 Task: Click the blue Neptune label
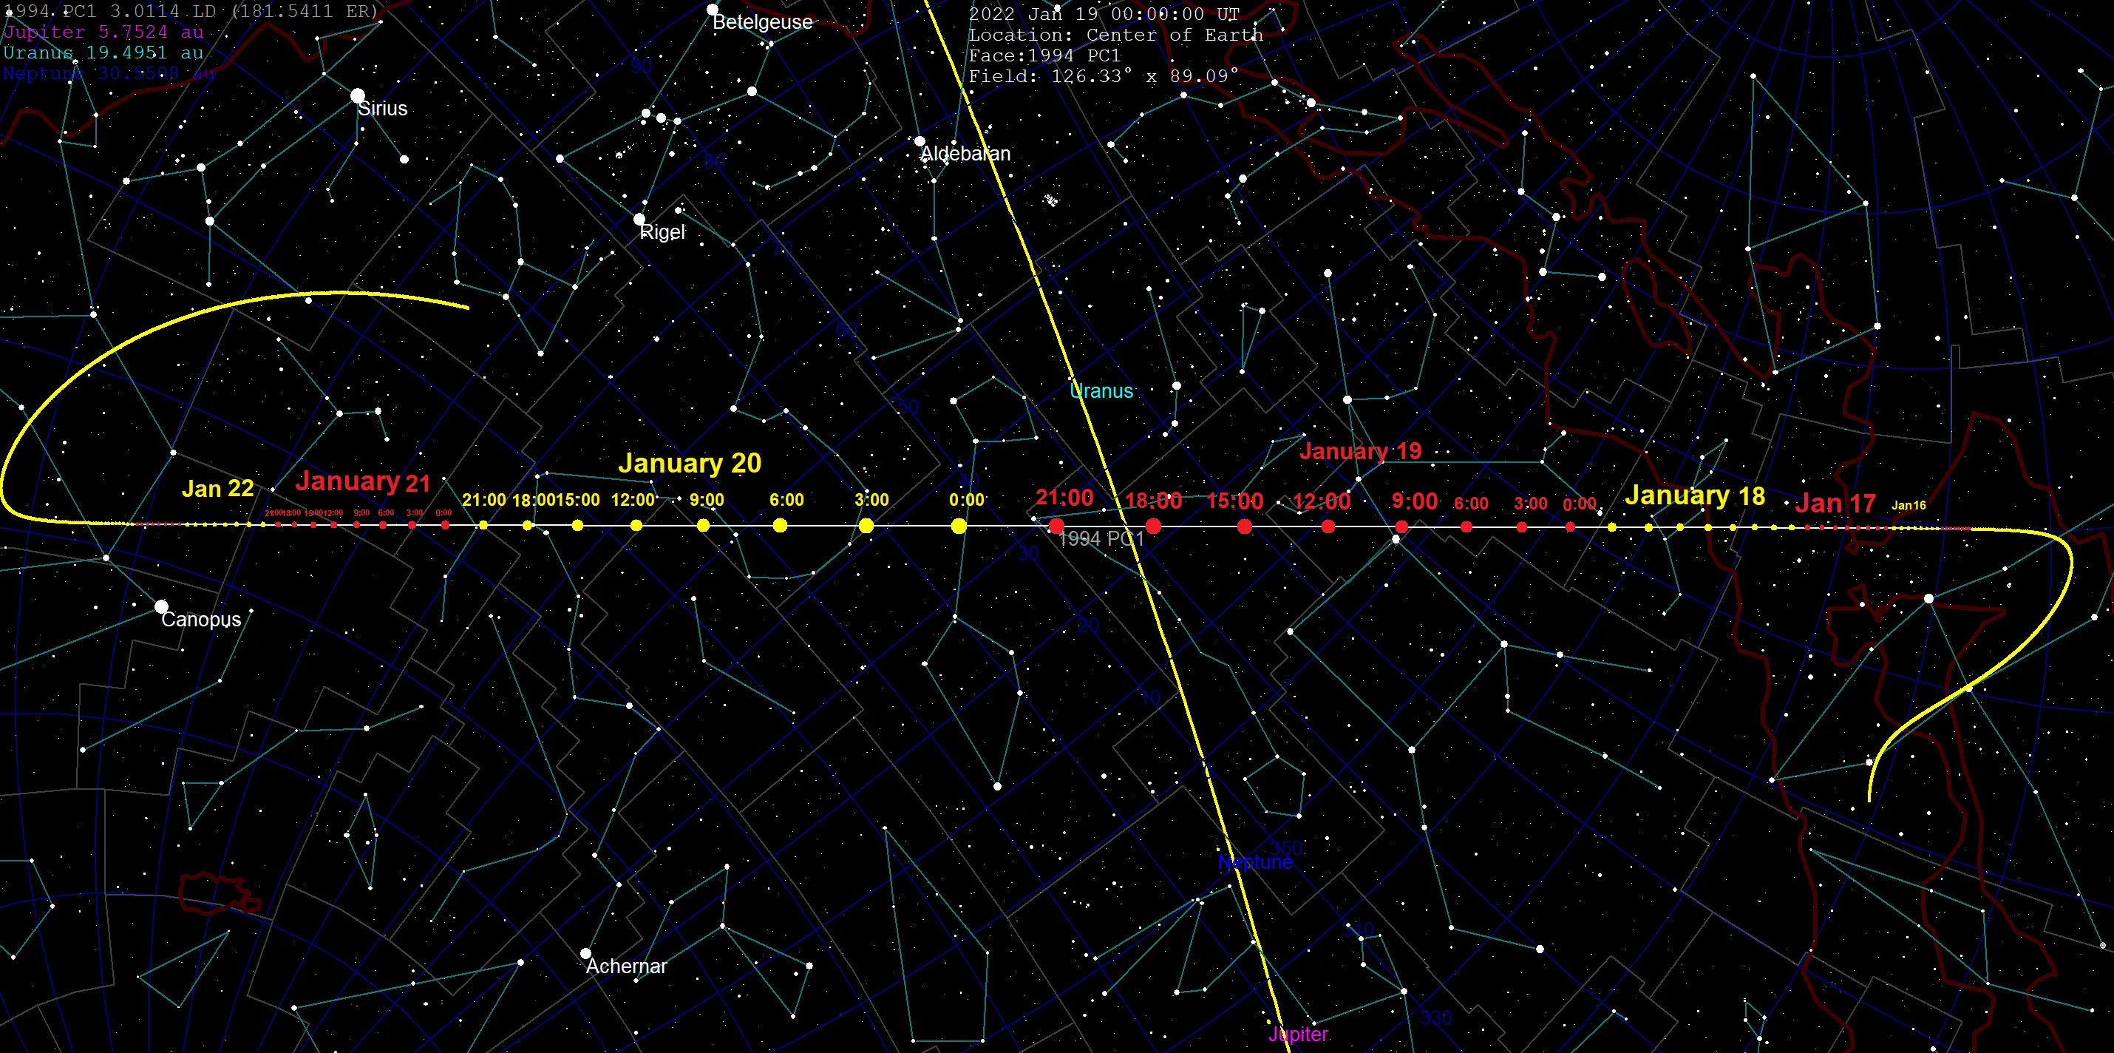(1255, 863)
